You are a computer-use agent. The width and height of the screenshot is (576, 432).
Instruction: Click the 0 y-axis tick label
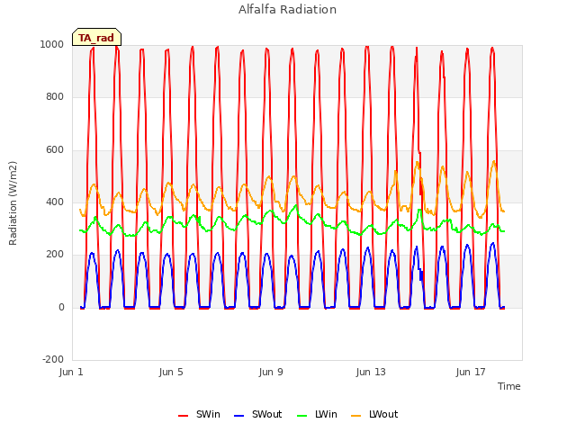click(x=61, y=307)
